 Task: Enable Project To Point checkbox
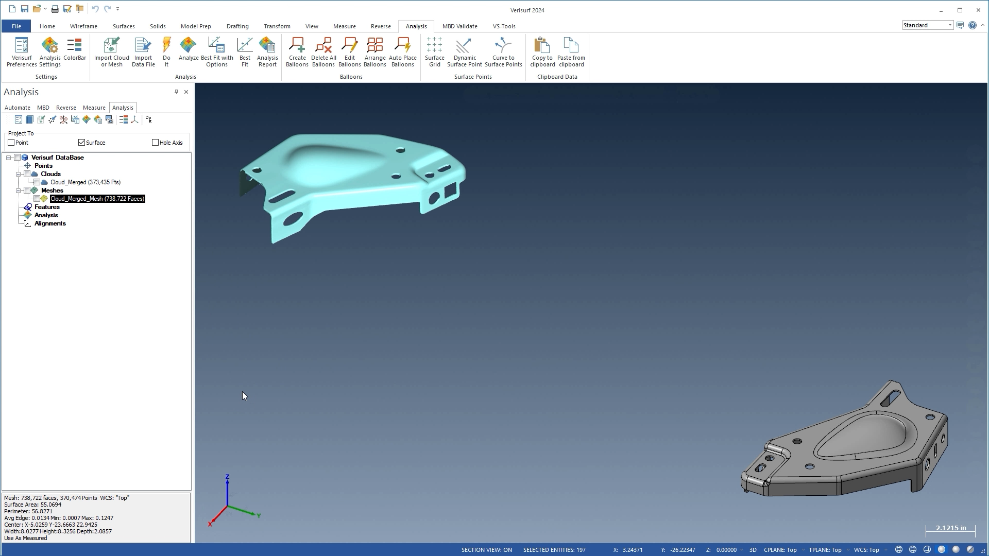[x=11, y=143]
